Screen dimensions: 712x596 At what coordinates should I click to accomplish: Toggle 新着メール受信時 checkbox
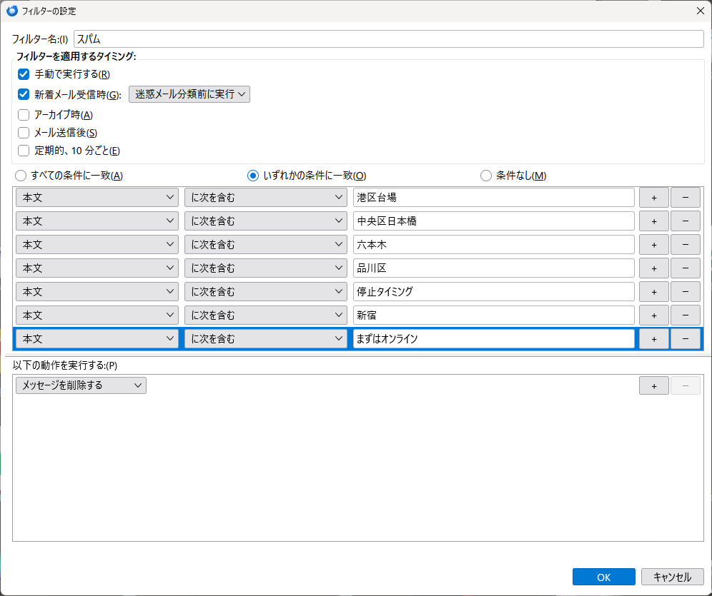(24, 94)
